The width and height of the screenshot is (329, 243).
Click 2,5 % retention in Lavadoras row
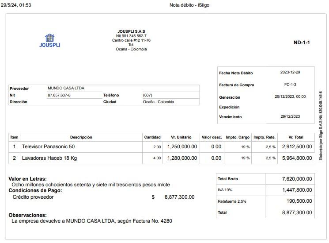(x=271, y=158)
